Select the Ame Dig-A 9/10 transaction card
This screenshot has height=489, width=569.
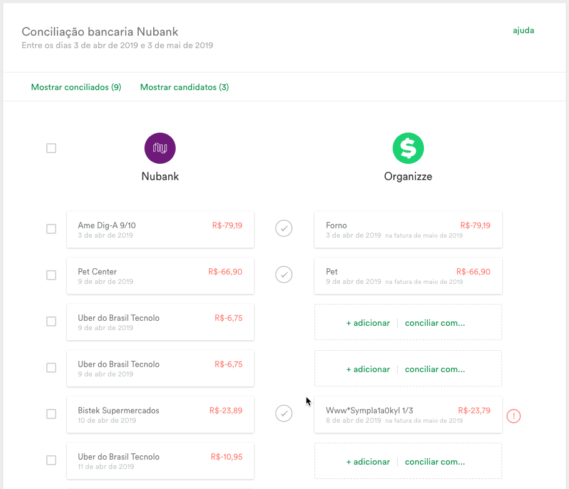click(160, 229)
